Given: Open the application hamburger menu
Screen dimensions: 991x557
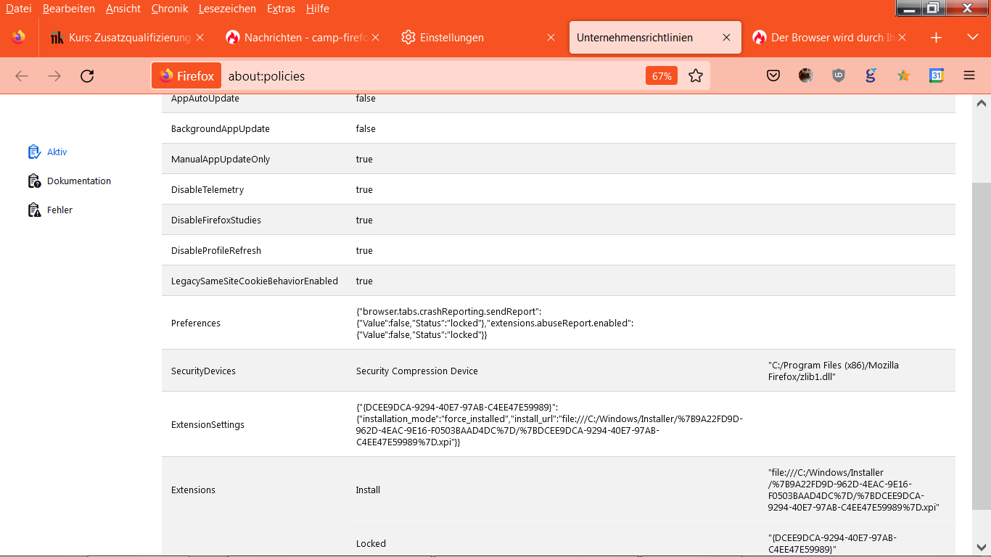Looking at the screenshot, I should (x=969, y=75).
